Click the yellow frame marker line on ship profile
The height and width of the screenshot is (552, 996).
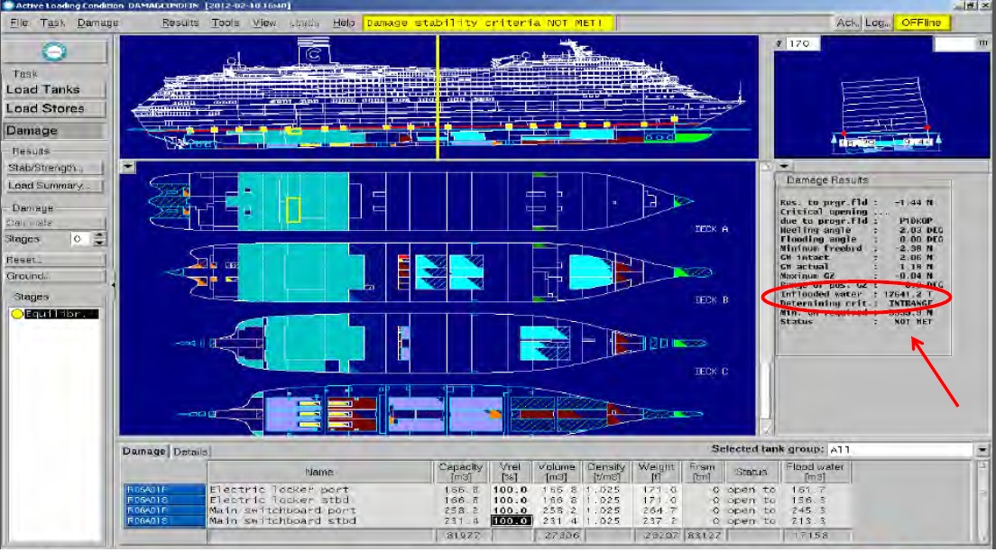click(438, 97)
